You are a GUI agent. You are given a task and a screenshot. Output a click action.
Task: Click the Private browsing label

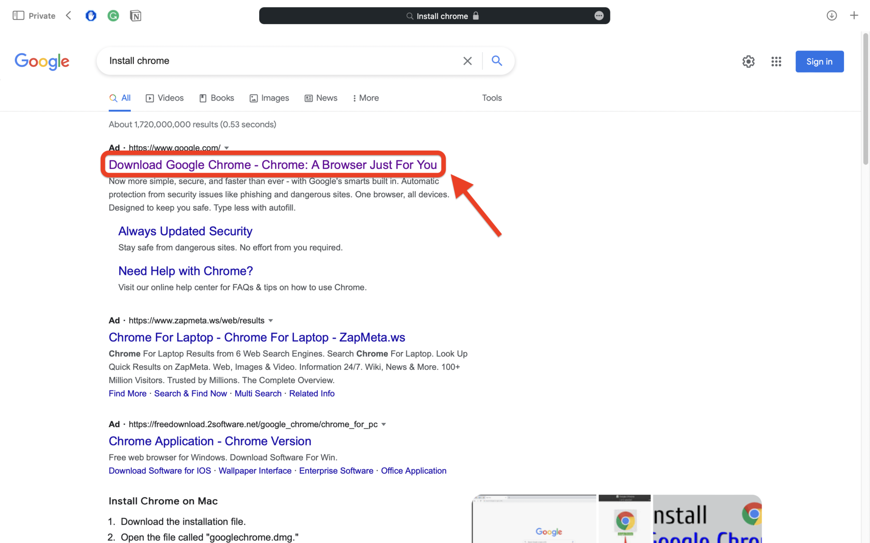pos(42,16)
